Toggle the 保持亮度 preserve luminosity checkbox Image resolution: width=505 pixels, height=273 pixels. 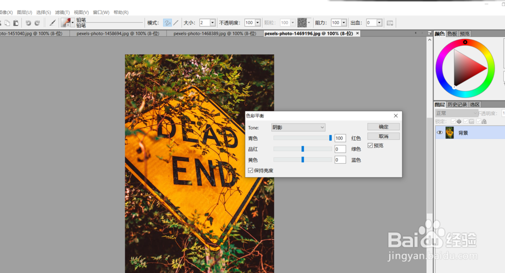[250, 170]
